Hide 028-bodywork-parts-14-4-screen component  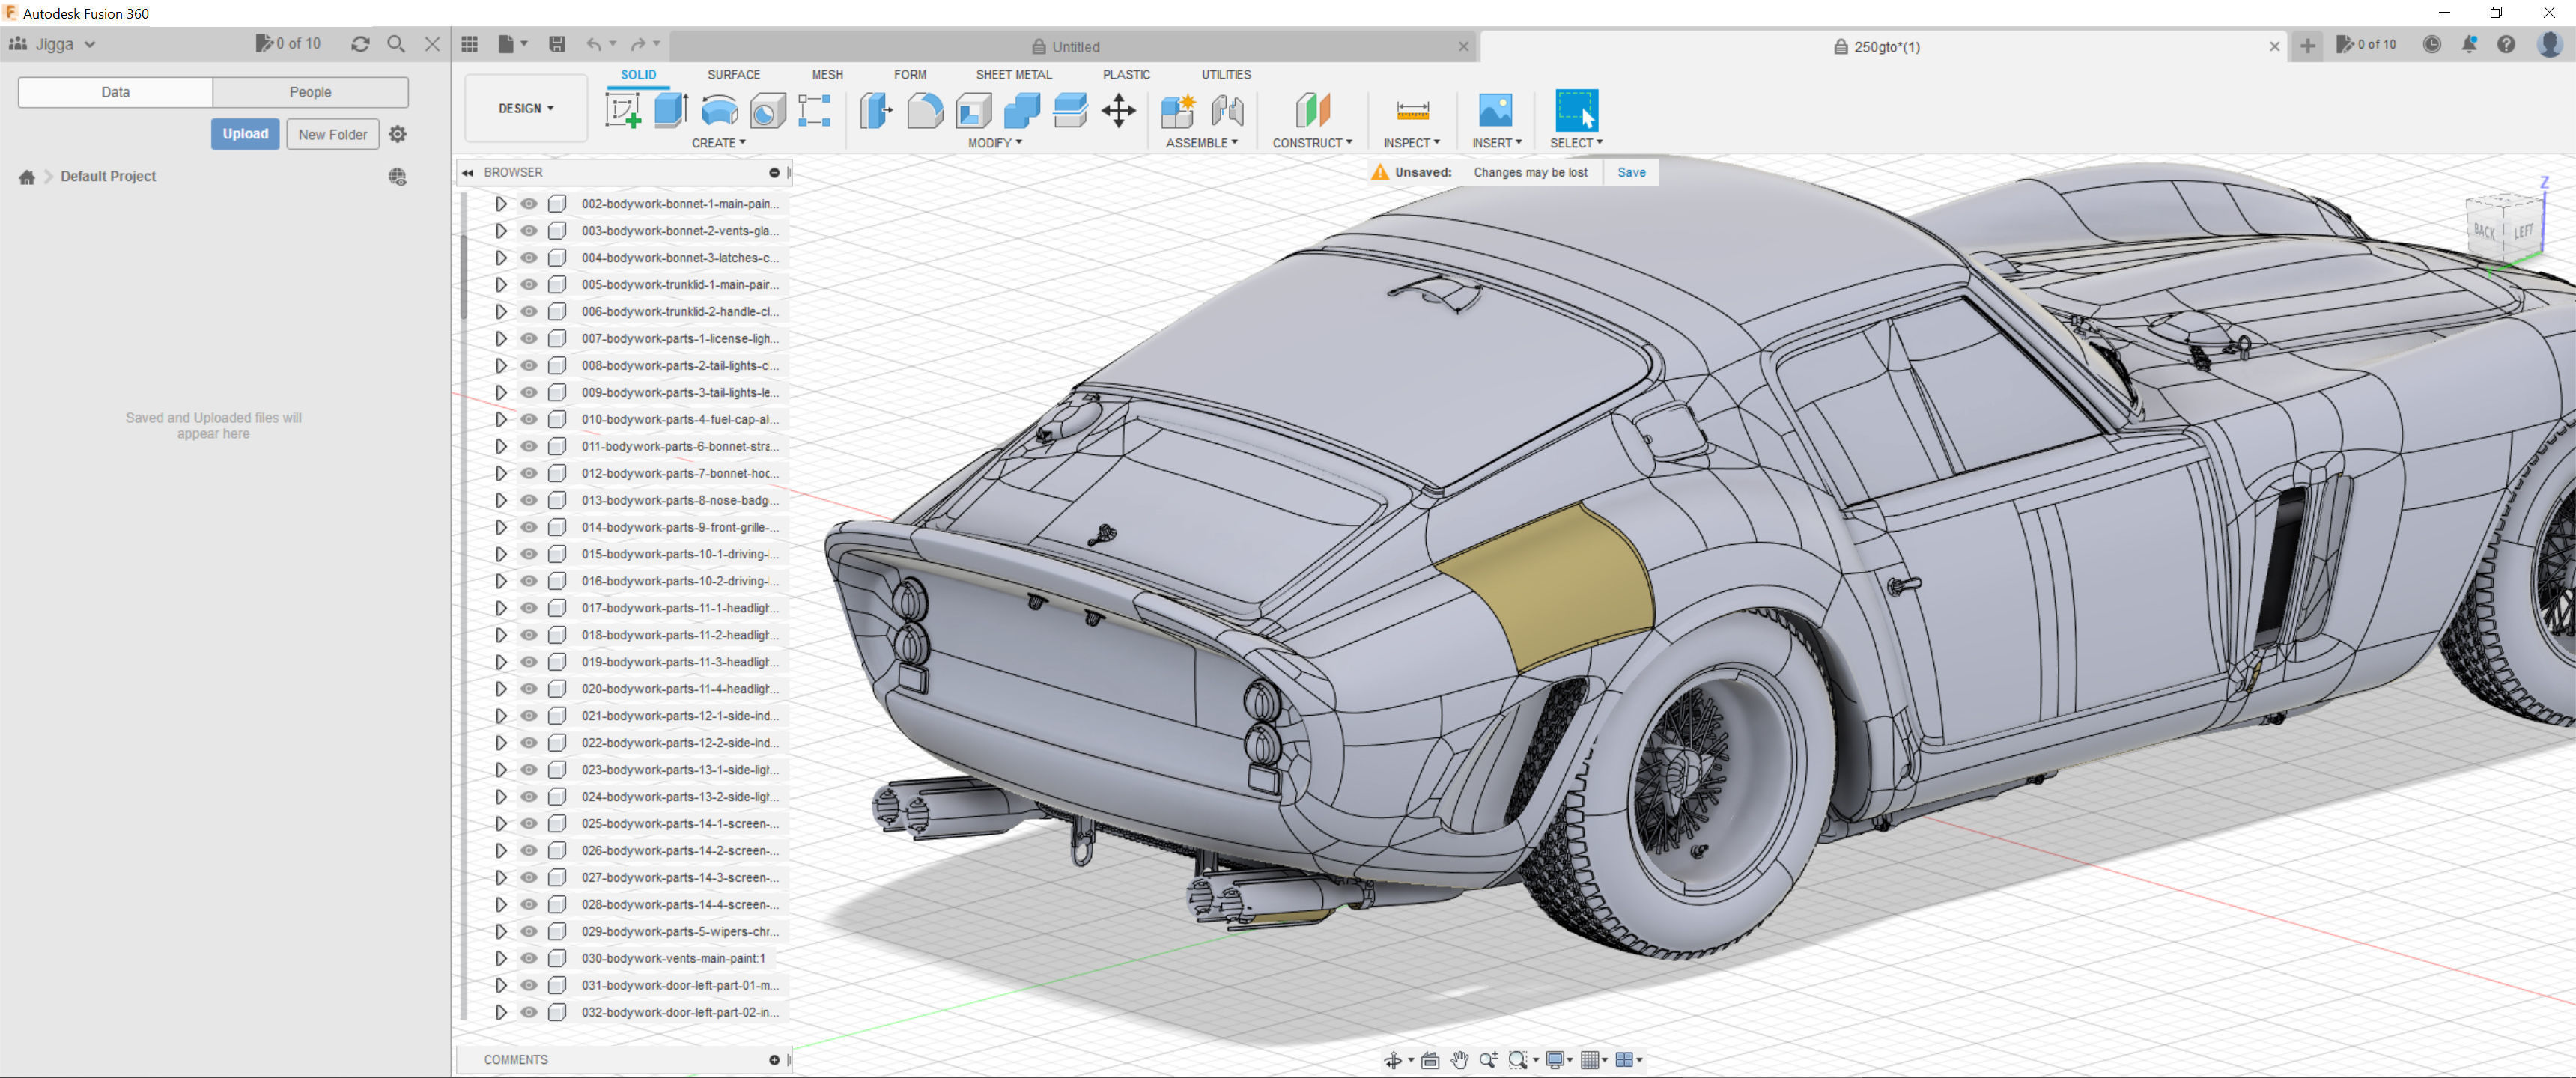[x=529, y=905]
